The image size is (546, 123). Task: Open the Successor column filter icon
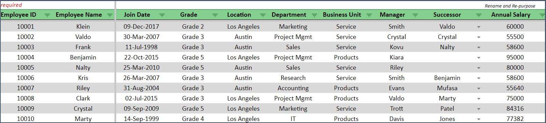point(479,15)
